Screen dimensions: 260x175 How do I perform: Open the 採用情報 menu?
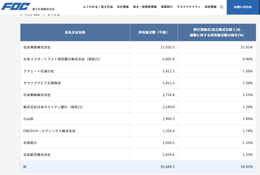211,7
